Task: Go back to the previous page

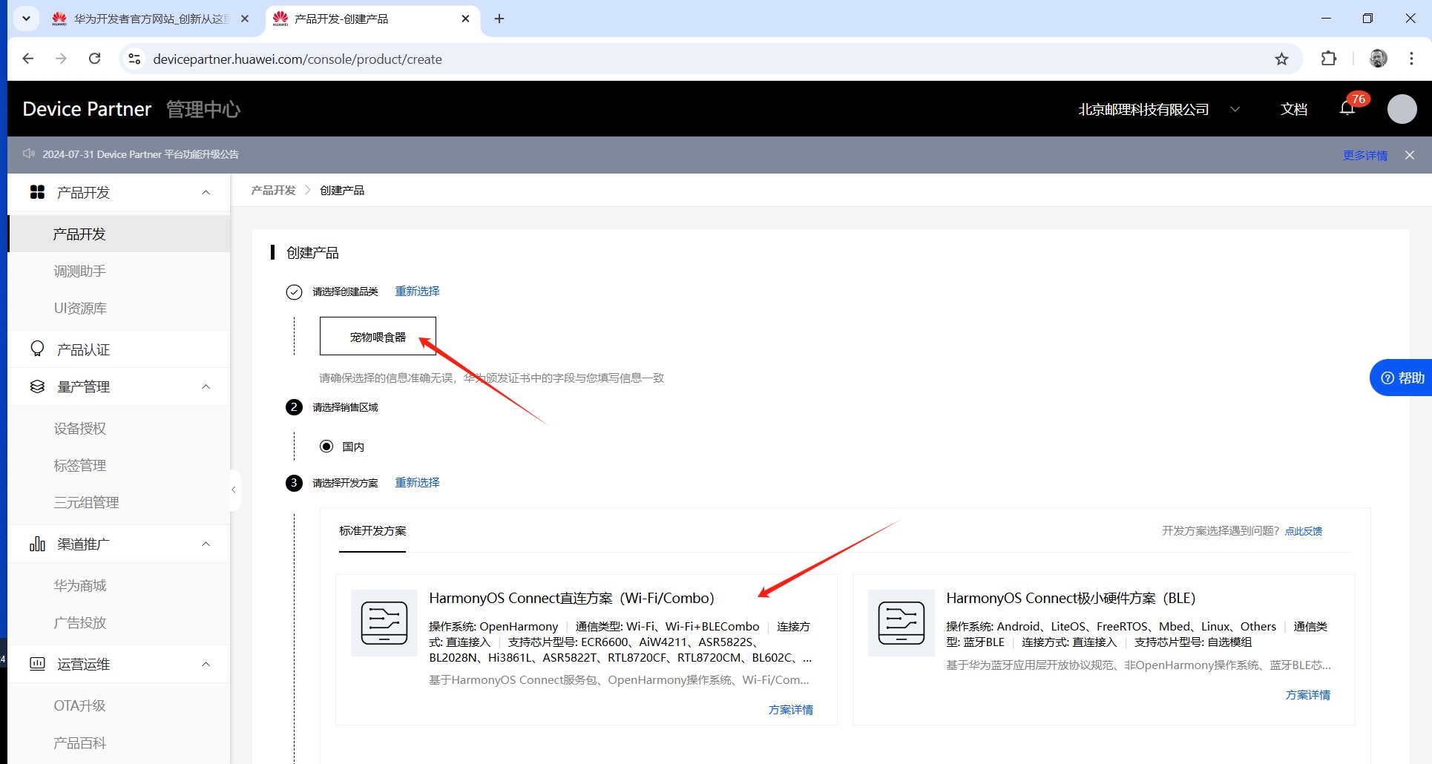Action: click(x=28, y=59)
